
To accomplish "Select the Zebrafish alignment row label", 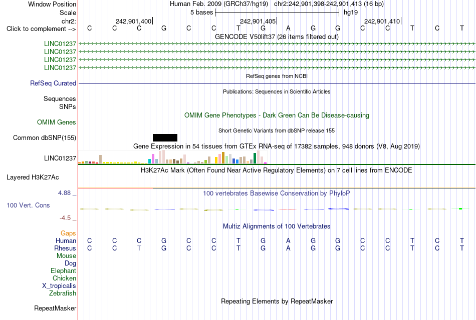I will (x=63, y=293).
